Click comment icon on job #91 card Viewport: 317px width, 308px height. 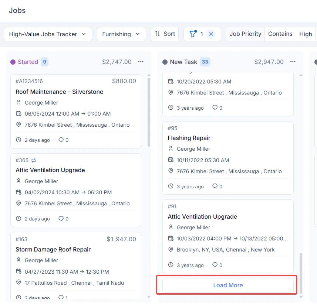(215, 264)
